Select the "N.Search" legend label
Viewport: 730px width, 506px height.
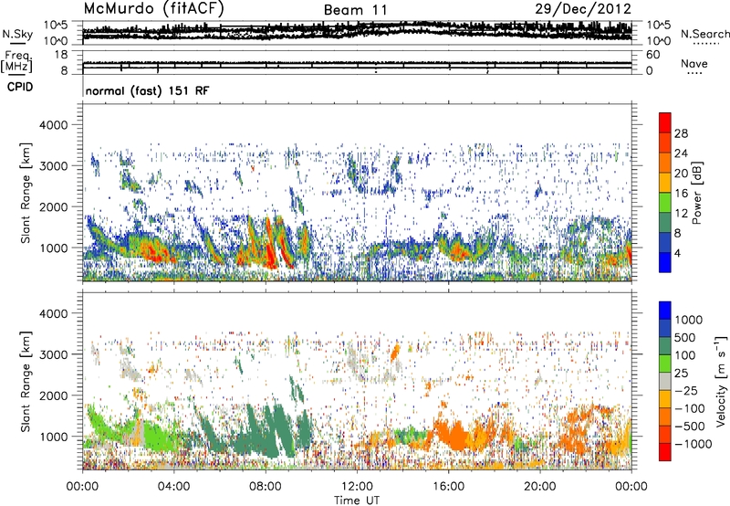704,34
